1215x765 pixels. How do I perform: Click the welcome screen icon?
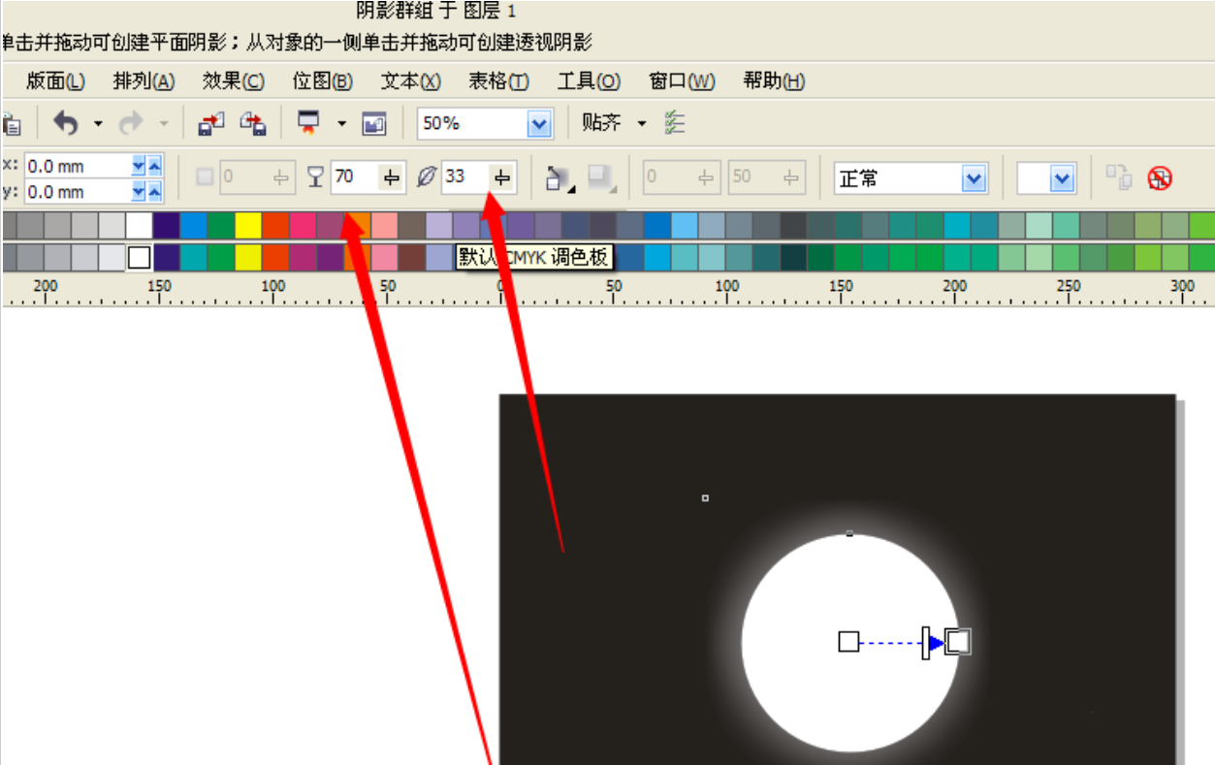click(x=374, y=123)
